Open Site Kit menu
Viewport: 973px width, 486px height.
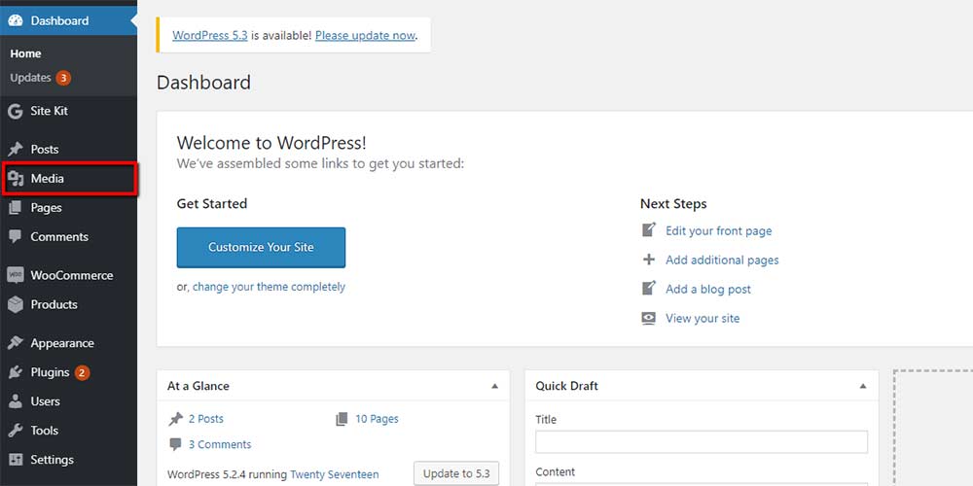68,111
